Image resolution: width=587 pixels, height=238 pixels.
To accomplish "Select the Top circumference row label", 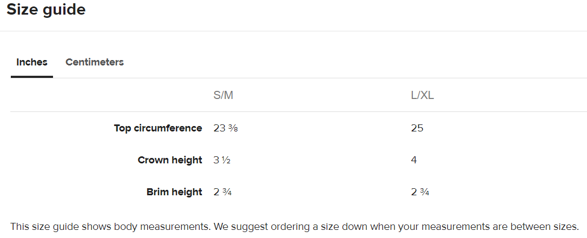I will point(158,128).
